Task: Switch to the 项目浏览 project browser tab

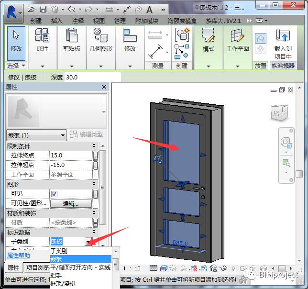Action: pyautogui.click(x=37, y=268)
